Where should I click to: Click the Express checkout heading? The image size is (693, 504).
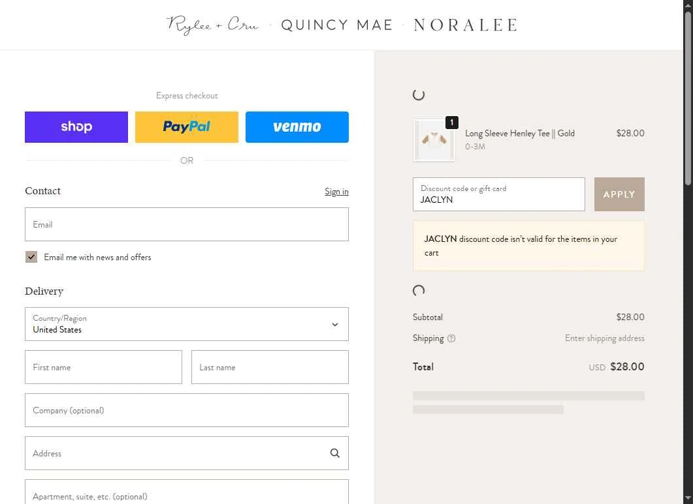[x=187, y=96]
